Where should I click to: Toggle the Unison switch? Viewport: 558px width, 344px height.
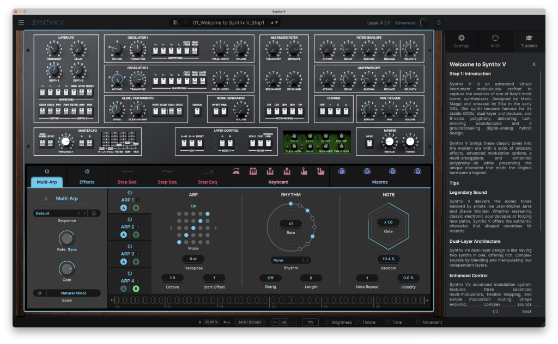pyautogui.click(x=197, y=111)
